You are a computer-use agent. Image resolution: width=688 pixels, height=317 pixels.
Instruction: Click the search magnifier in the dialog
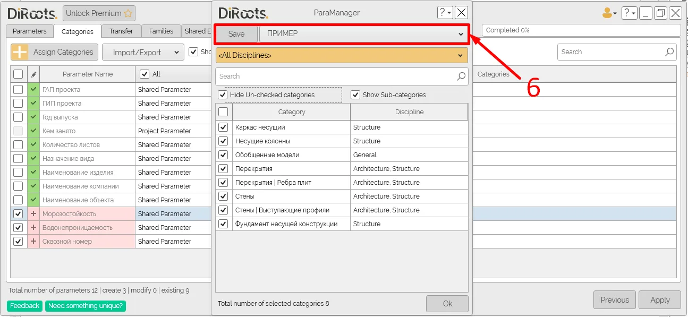461,76
